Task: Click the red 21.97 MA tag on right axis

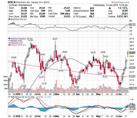Action: (x=132, y=76)
